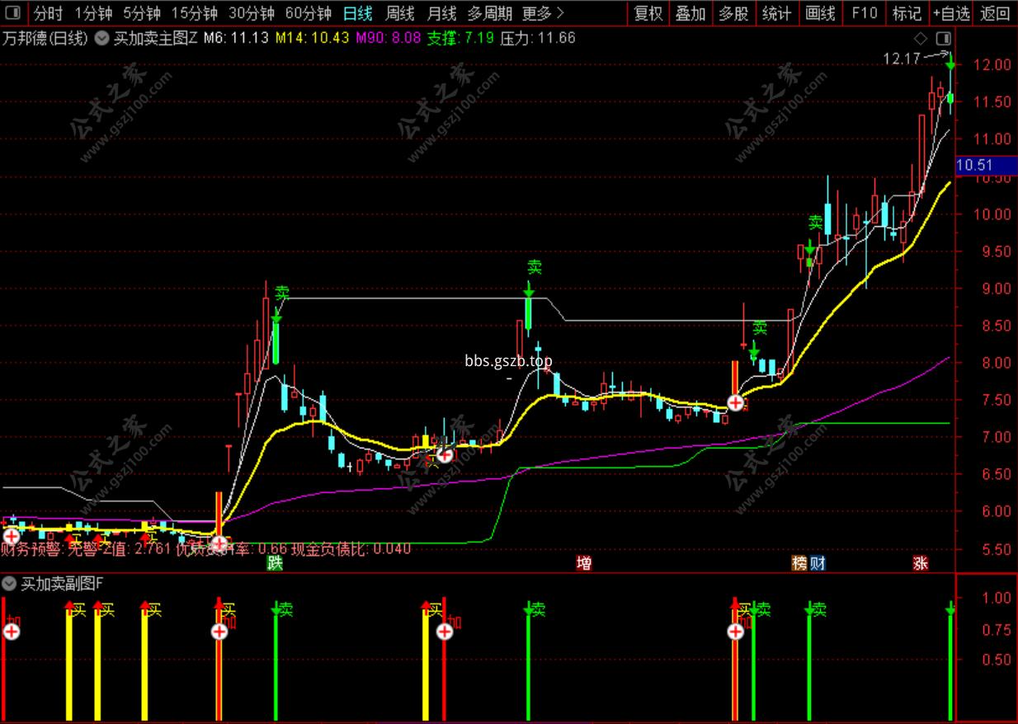Collapse the 买加卖主图Z indicator chevron
The height and width of the screenshot is (724, 1018).
click(x=102, y=38)
